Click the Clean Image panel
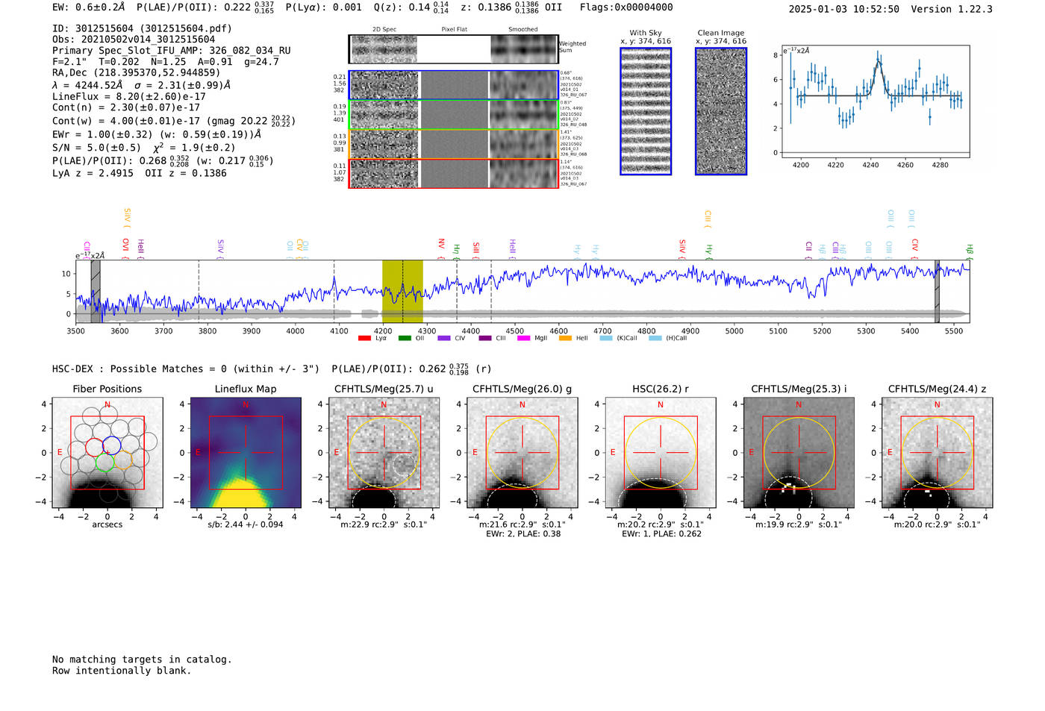 click(x=721, y=111)
